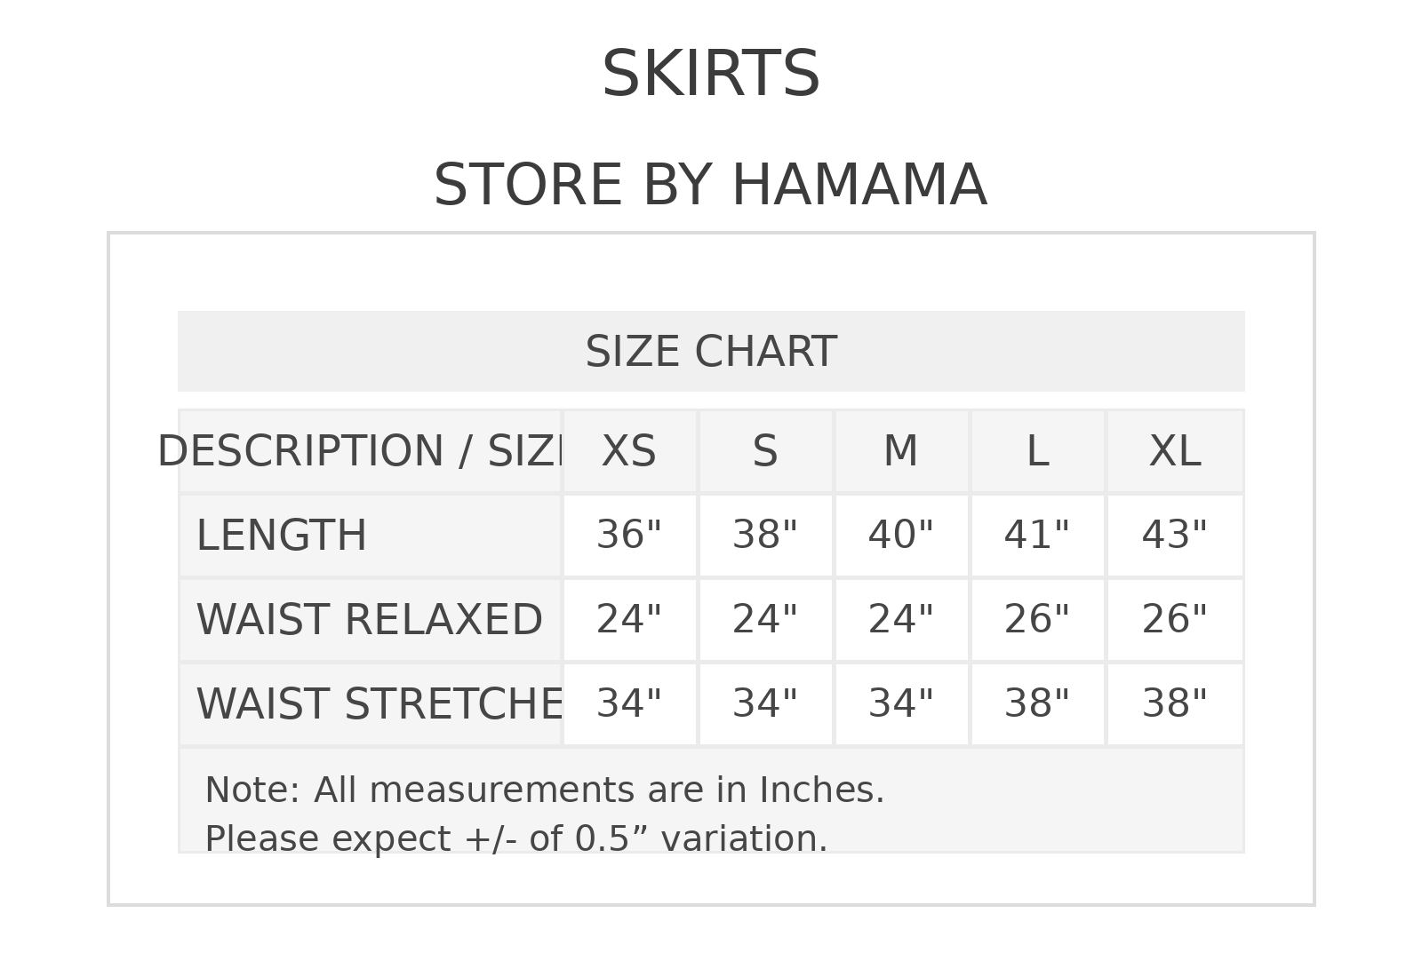Select the 40" length cell for M
Viewport: 1422px width, 977px height.
[x=901, y=536]
